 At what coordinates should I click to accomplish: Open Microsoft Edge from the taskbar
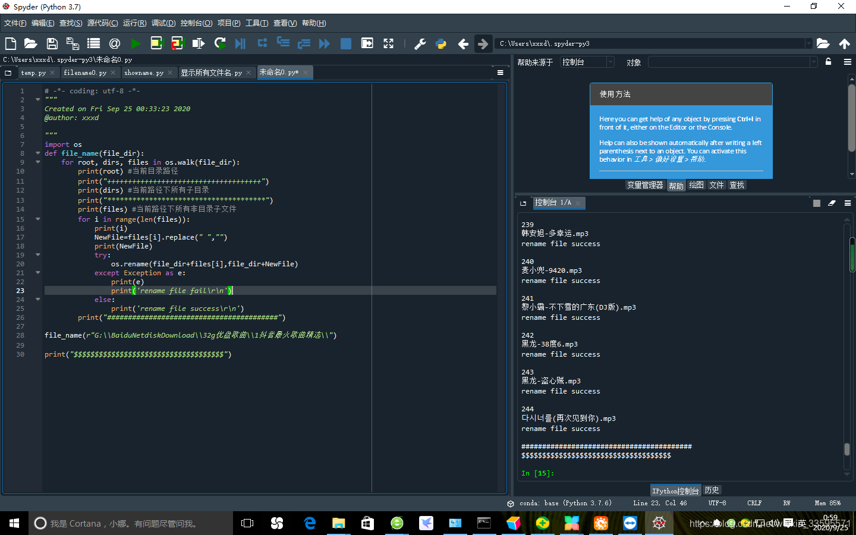pos(310,523)
